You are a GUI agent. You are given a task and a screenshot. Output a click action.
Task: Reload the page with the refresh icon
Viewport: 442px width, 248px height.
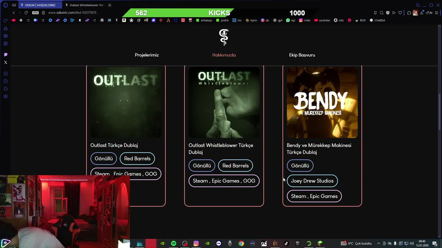click(x=26, y=13)
